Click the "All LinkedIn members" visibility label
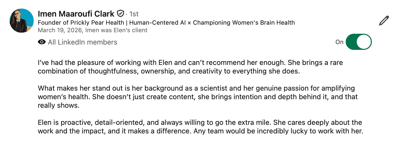 [x=83, y=42]
